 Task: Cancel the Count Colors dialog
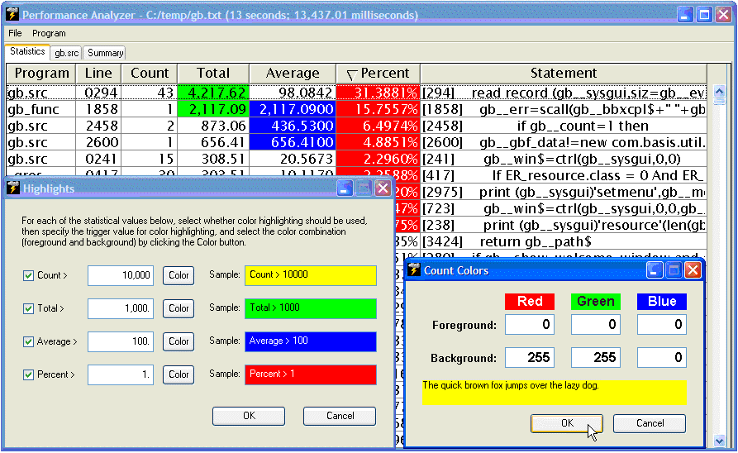650,423
